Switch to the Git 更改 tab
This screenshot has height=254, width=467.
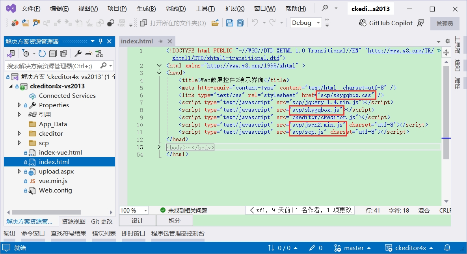coord(102,221)
